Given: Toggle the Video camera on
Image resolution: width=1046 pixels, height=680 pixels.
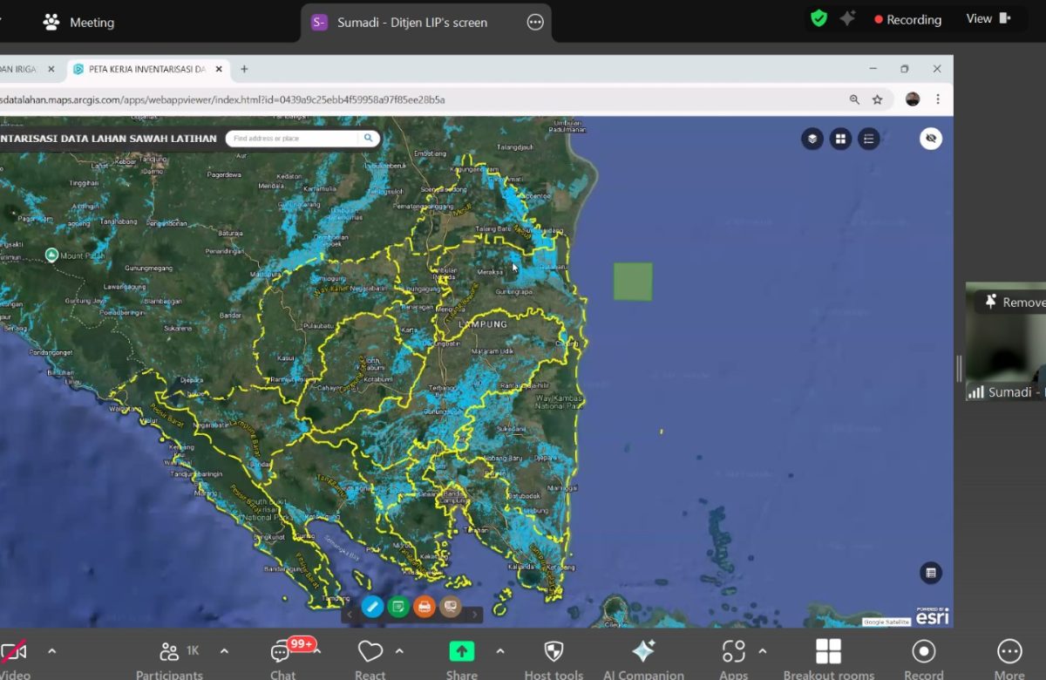Looking at the screenshot, I should [x=14, y=652].
